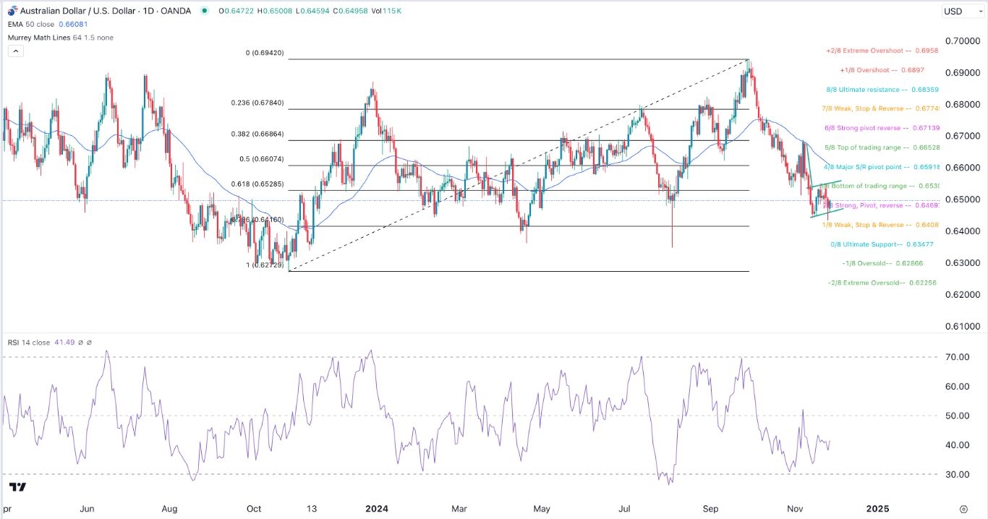The image size is (988, 519).
Task: Click the second ø icon on RSI row
Action: coord(90,343)
